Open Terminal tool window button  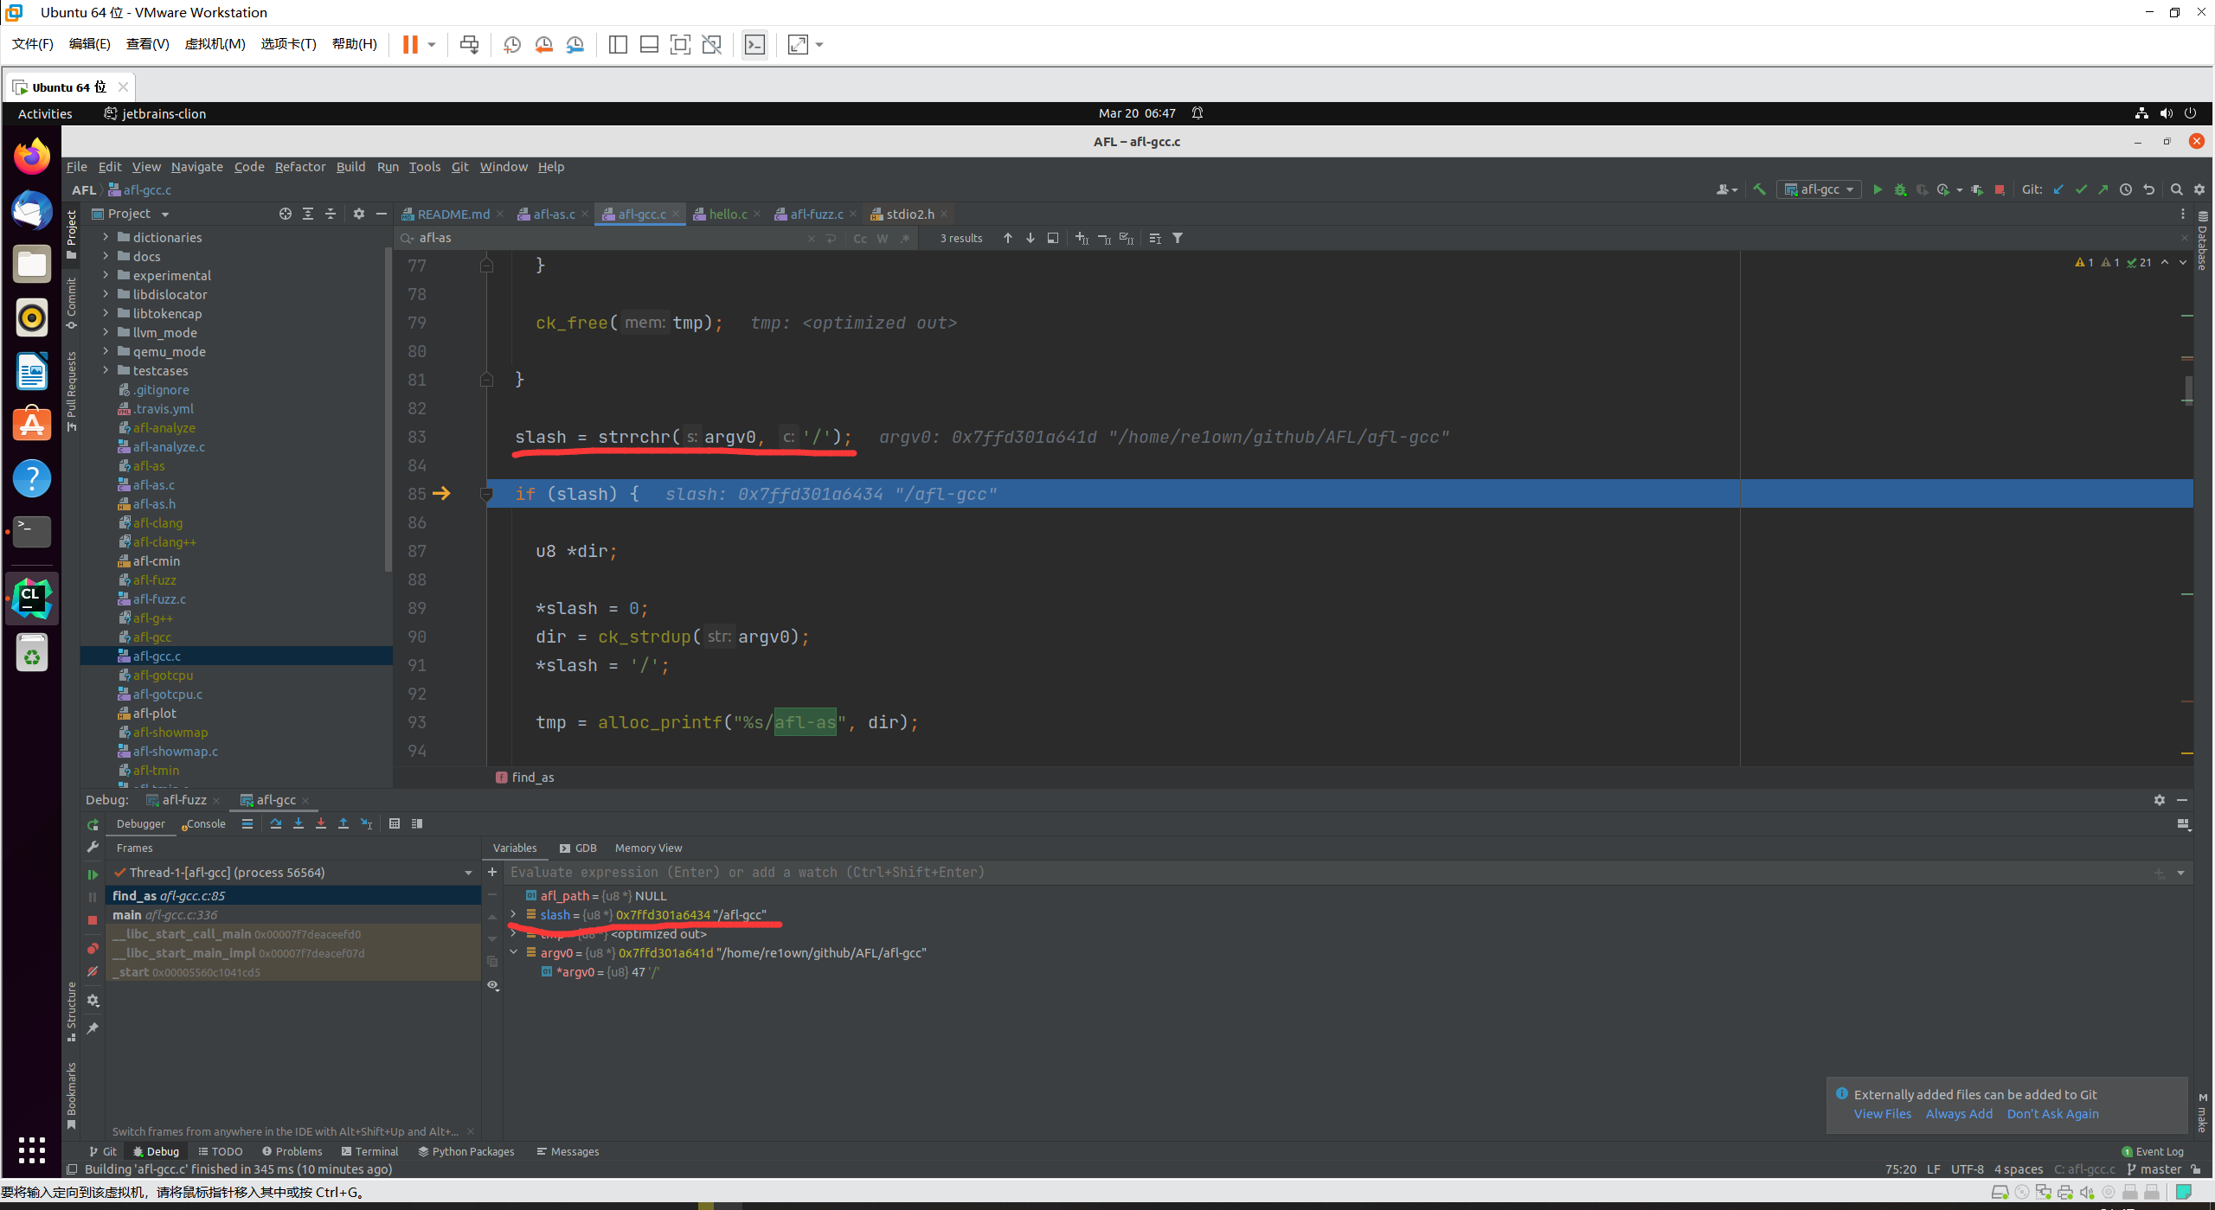369,1151
